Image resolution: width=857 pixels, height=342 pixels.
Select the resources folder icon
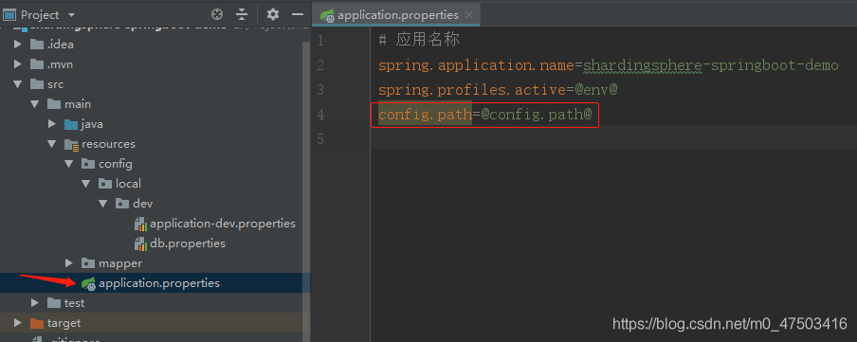point(71,144)
